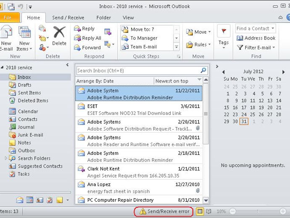Open the Calendar folder in tree

point(28,112)
